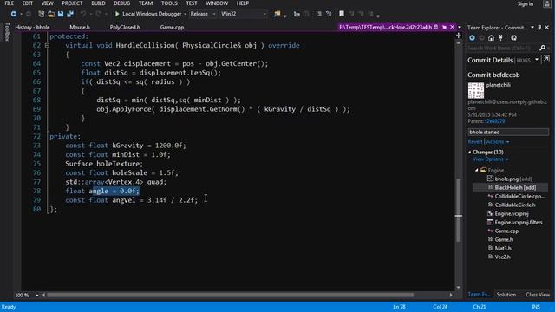Click the New Project toolbar icon
This screenshot has width=555, height=312.
pos(41,14)
